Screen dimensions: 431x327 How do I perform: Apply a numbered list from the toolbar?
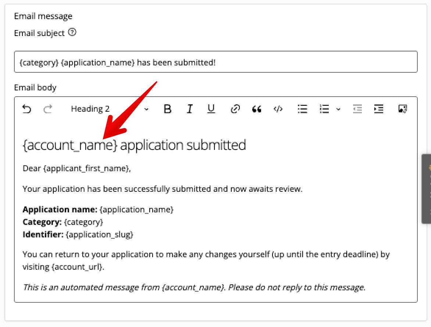pos(324,109)
